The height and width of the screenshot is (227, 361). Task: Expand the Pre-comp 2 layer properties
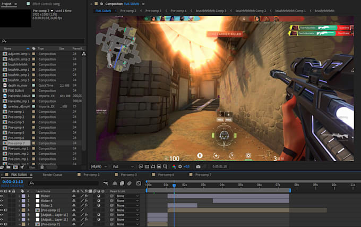19,210
